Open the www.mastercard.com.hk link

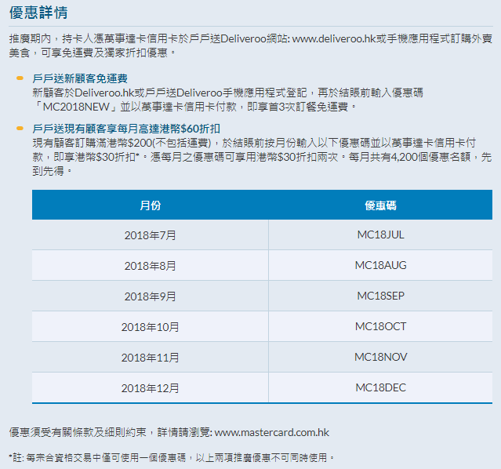pos(271,432)
